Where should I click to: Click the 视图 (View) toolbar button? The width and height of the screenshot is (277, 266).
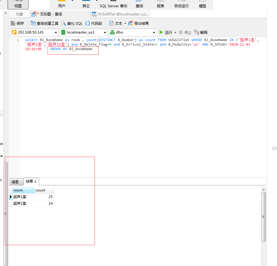18,5
